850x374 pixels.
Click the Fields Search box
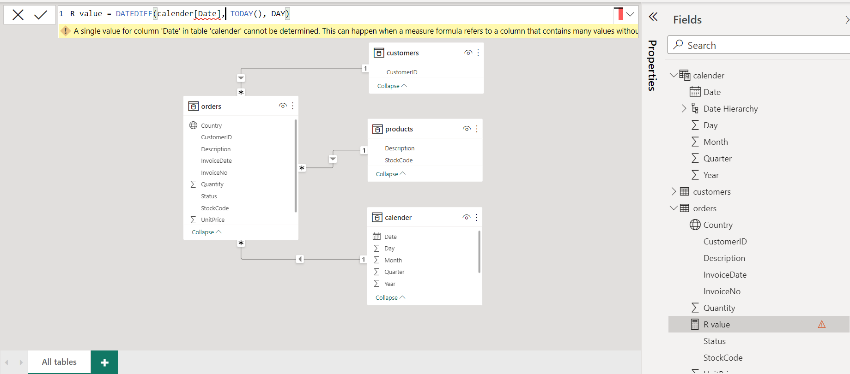point(759,45)
